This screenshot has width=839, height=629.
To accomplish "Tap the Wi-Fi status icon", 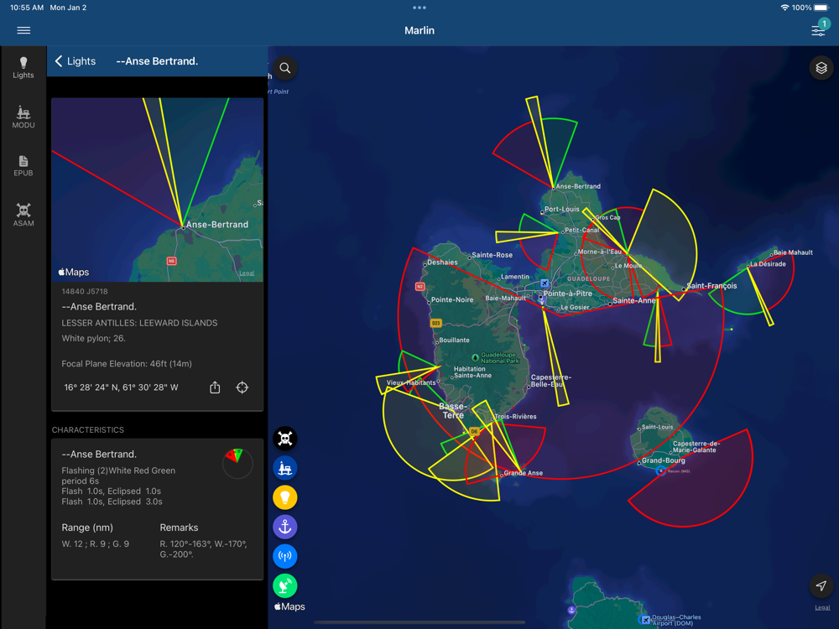I will pyautogui.click(x=784, y=8).
